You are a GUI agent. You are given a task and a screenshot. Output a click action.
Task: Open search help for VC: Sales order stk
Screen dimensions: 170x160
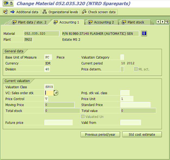[x=56, y=93]
